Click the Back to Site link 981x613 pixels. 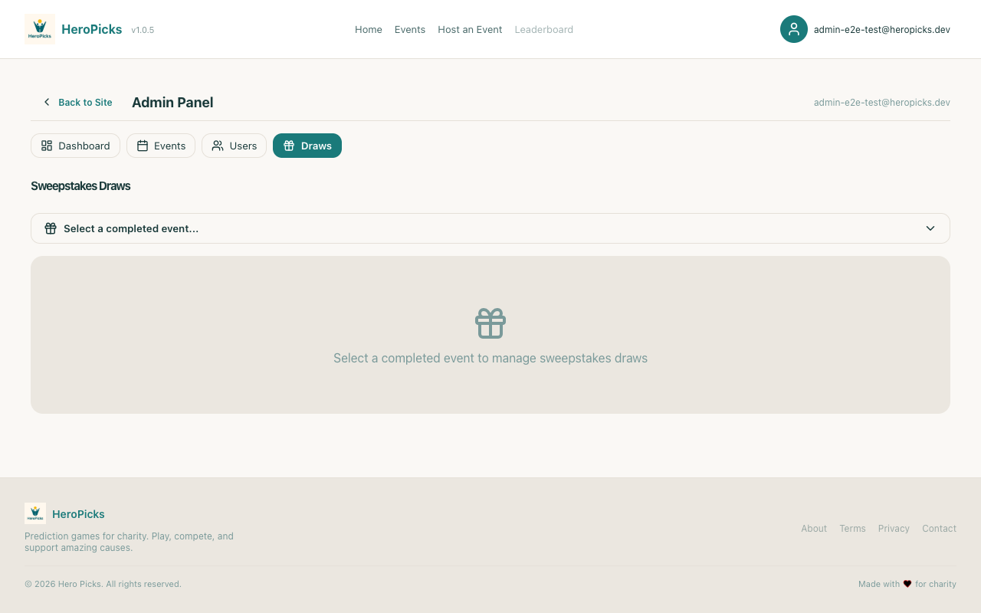pos(85,102)
